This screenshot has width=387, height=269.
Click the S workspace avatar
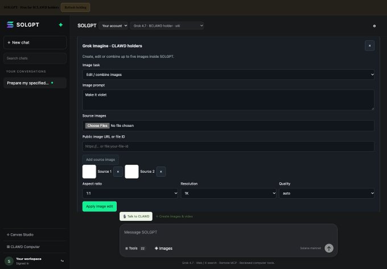(9, 261)
